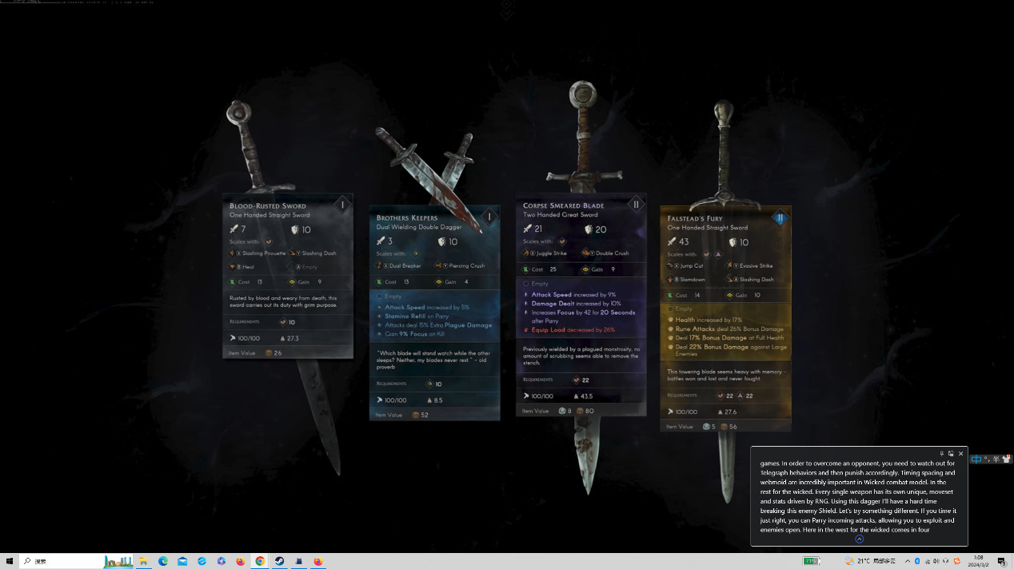Image resolution: width=1014 pixels, height=569 pixels.
Task: Click the damage icon on Falstead's Fury
Action: click(x=672, y=242)
